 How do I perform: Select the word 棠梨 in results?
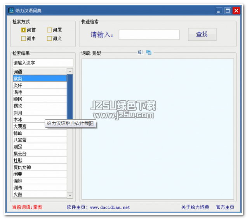(x=40, y=78)
